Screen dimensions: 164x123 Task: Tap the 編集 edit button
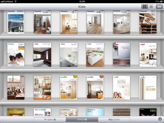click(x=159, y=7)
